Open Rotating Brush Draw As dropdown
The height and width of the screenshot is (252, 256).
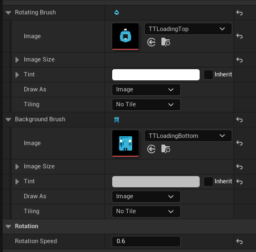tap(146, 90)
